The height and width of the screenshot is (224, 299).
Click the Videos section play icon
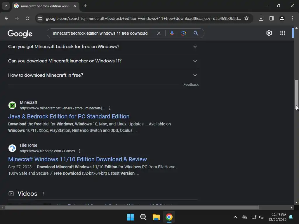click(11, 194)
